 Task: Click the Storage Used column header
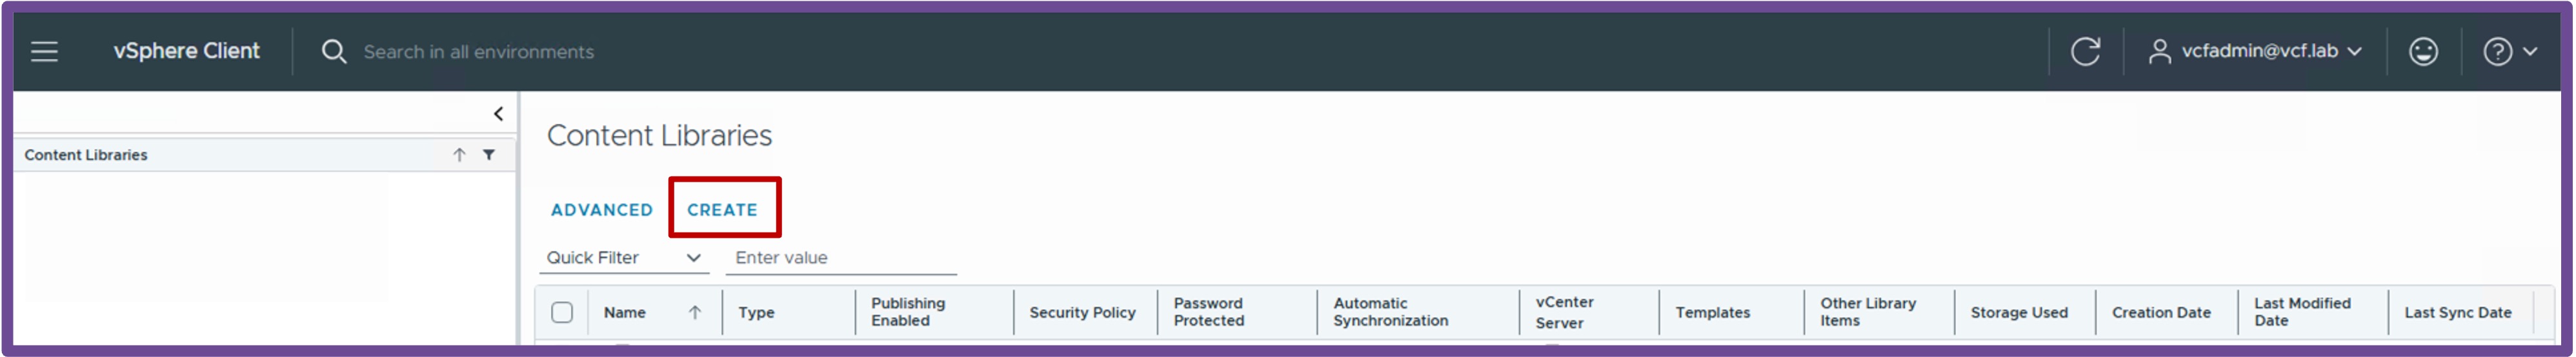(x=2019, y=313)
